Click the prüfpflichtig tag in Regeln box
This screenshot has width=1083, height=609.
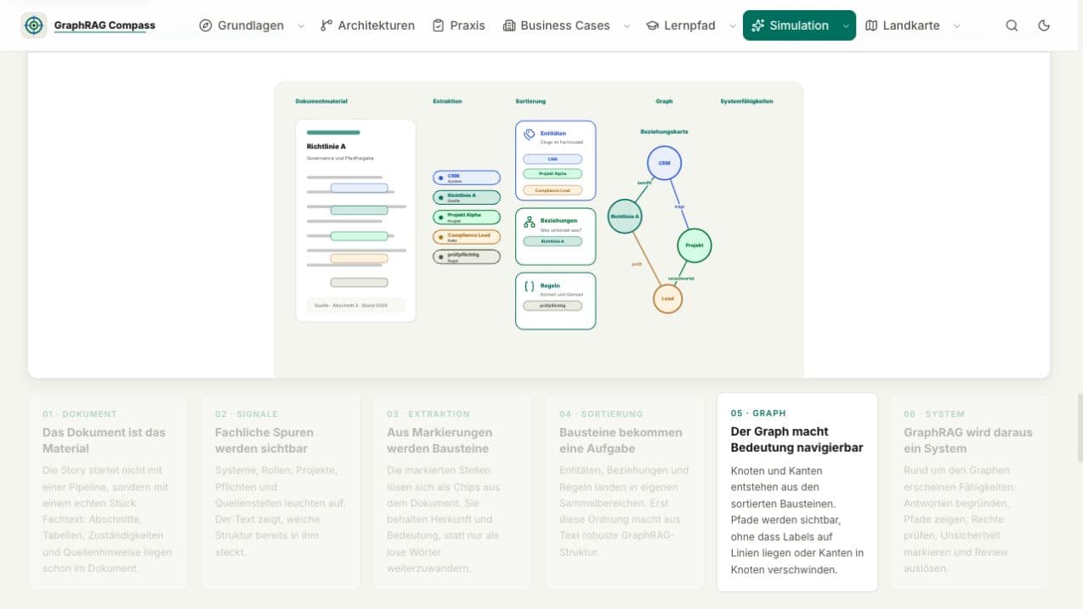click(x=553, y=306)
